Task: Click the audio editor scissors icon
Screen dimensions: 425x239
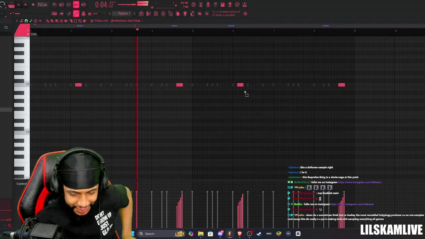Action: [x=201, y=4]
